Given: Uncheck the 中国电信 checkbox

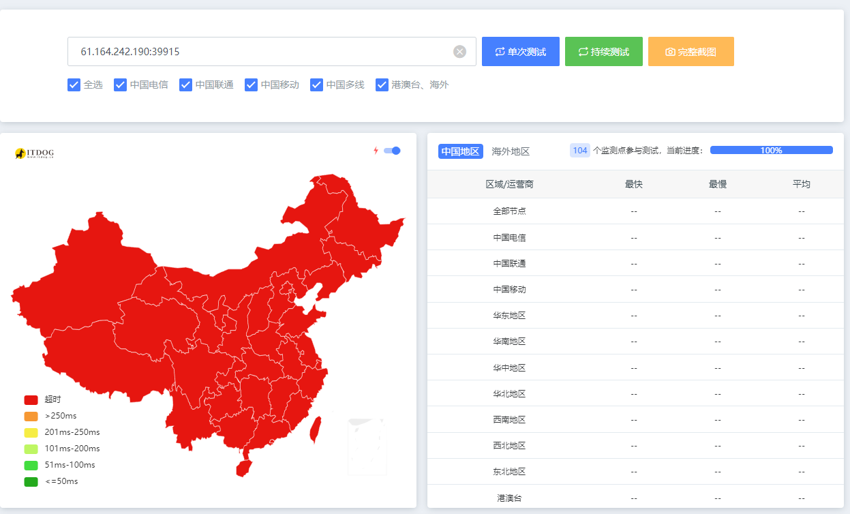Looking at the screenshot, I should tap(121, 85).
